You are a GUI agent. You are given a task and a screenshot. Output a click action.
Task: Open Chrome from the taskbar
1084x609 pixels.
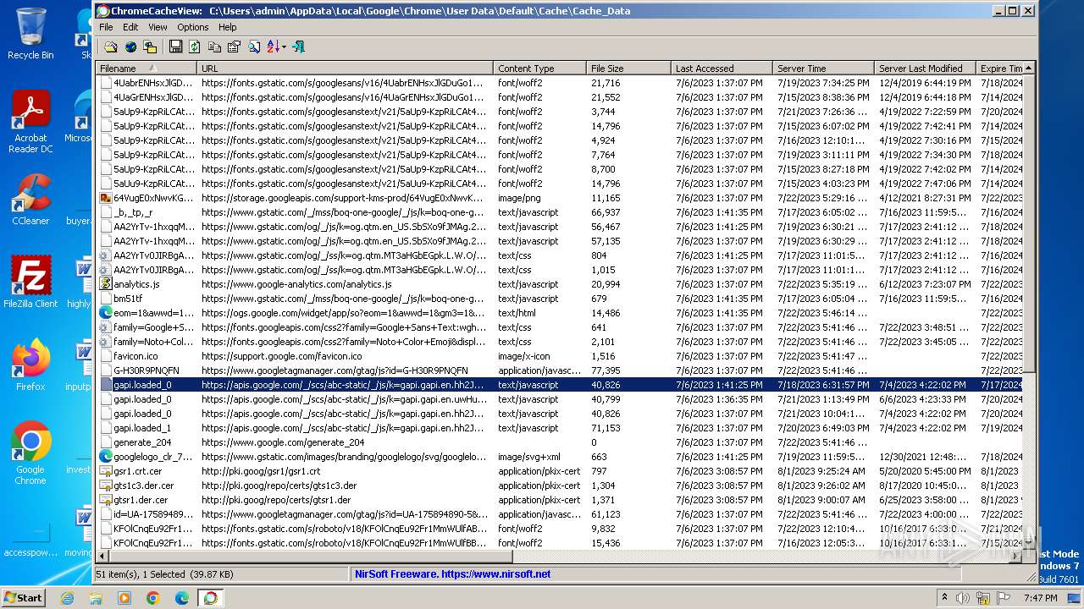[152, 598]
